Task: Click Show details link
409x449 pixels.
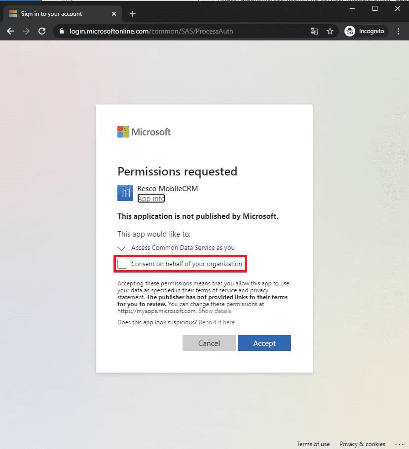Action: [x=215, y=311]
